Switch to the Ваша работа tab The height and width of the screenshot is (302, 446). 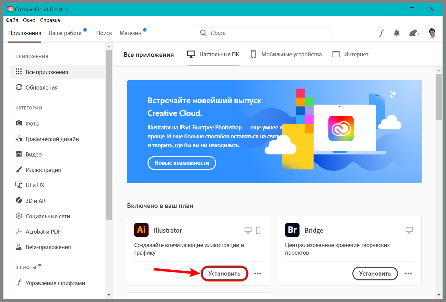click(65, 33)
